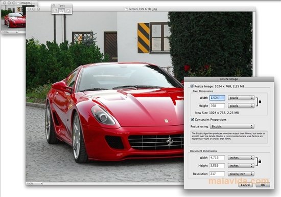This screenshot has width=281, height=197.
Task: Uncheck Constraint Proportions
Action: tap(192, 119)
